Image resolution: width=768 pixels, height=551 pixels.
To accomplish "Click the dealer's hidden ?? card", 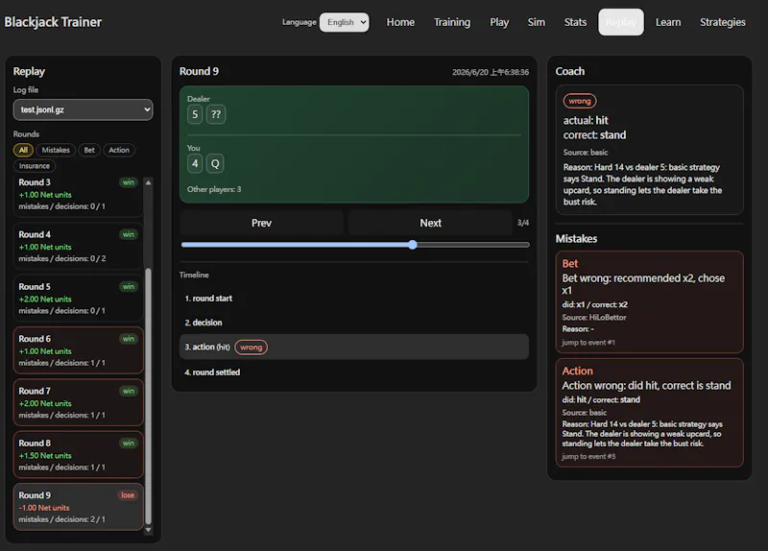I will coord(216,114).
